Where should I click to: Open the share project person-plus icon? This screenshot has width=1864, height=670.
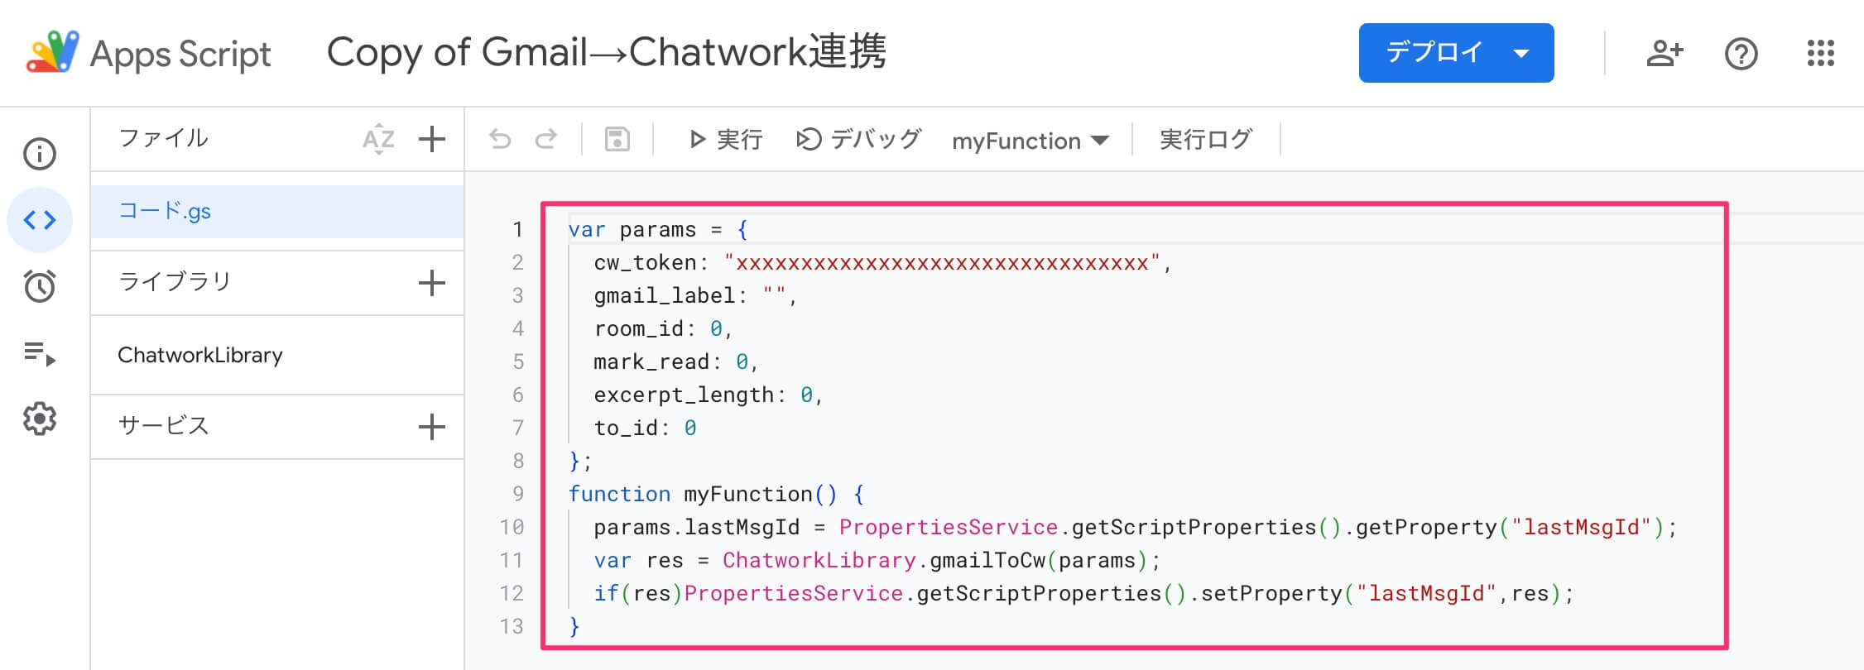coord(1665,54)
